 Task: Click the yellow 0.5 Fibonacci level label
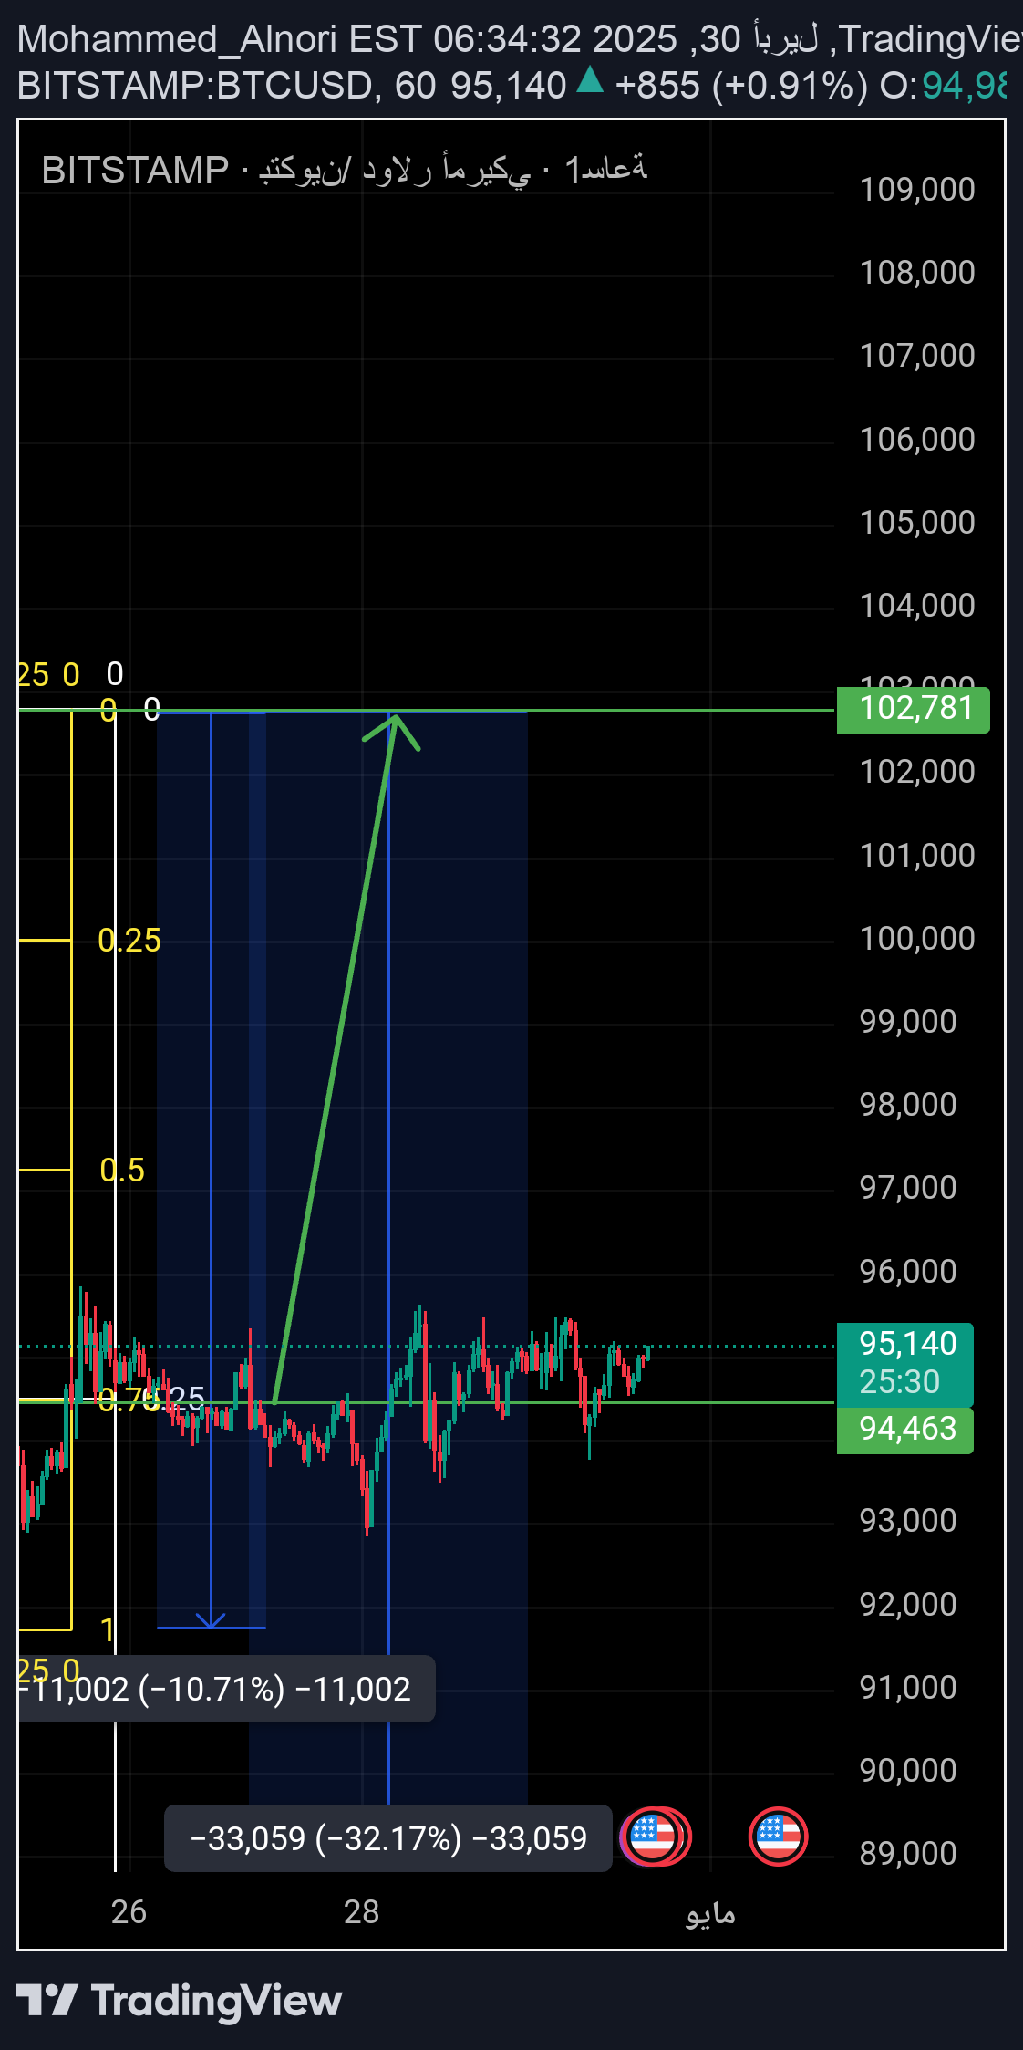click(122, 1171)
